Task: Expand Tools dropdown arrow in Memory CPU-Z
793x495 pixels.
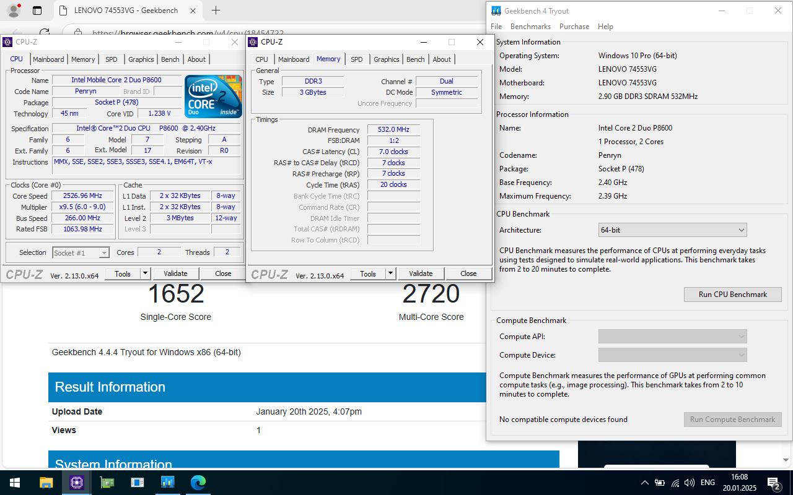Action: click(x=390, y=273)
